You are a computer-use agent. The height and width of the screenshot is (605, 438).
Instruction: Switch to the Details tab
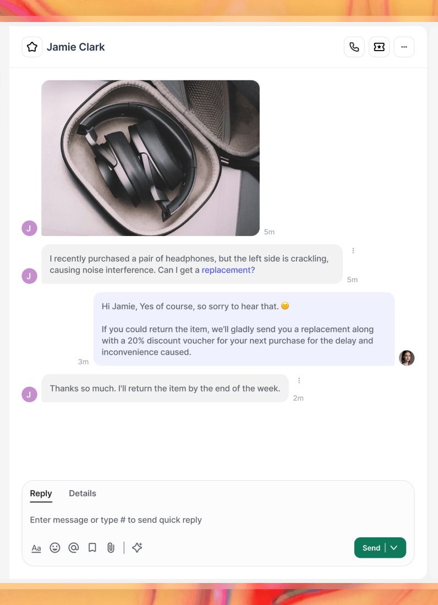(83, 493)
